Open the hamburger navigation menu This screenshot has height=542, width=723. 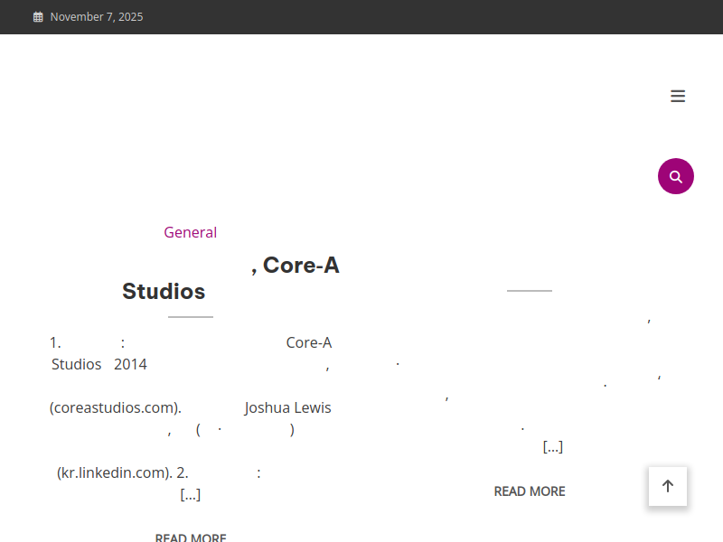678,97
